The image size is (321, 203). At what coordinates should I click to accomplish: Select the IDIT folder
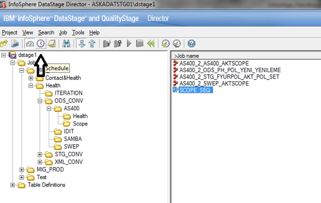click(x=69, y=131)
